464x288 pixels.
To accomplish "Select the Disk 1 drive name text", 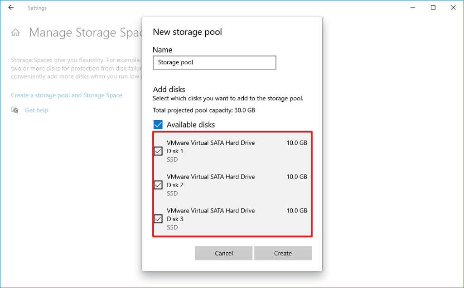I will point(211,143).
